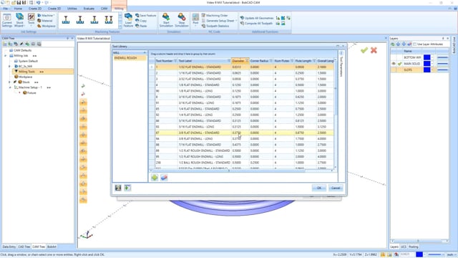Click the Machine option in Job Settings
This screenshot has height=258, width=458.
pyautogui.click(x=47, y=15)
